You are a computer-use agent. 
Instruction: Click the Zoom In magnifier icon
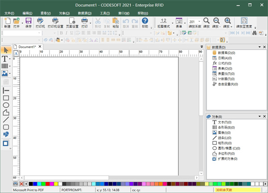227,21
